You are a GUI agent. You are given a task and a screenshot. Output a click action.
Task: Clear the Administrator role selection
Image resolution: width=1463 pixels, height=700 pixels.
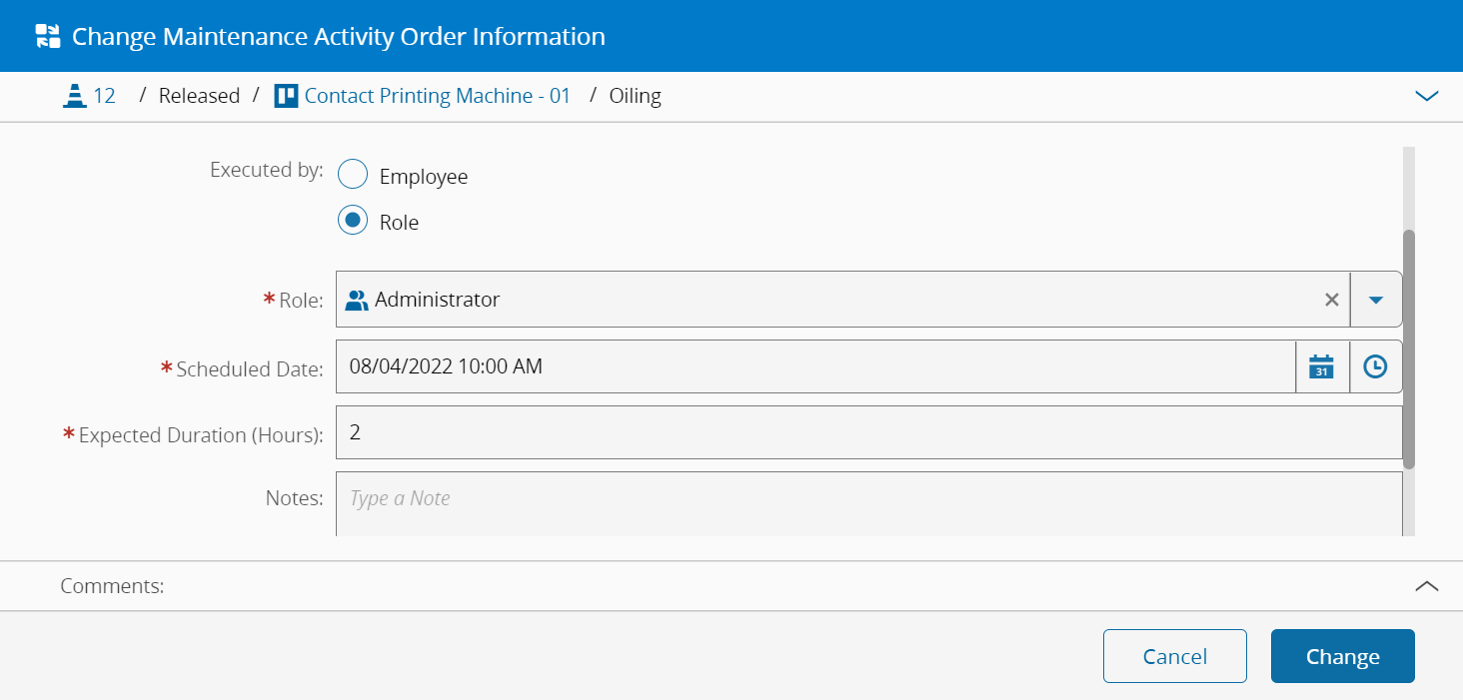(x=1331, y=300)
